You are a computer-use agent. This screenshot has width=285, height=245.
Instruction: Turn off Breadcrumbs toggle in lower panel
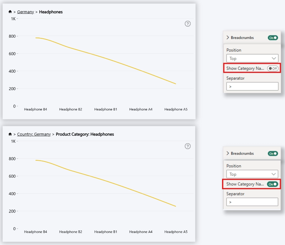(x=273, y=154)
